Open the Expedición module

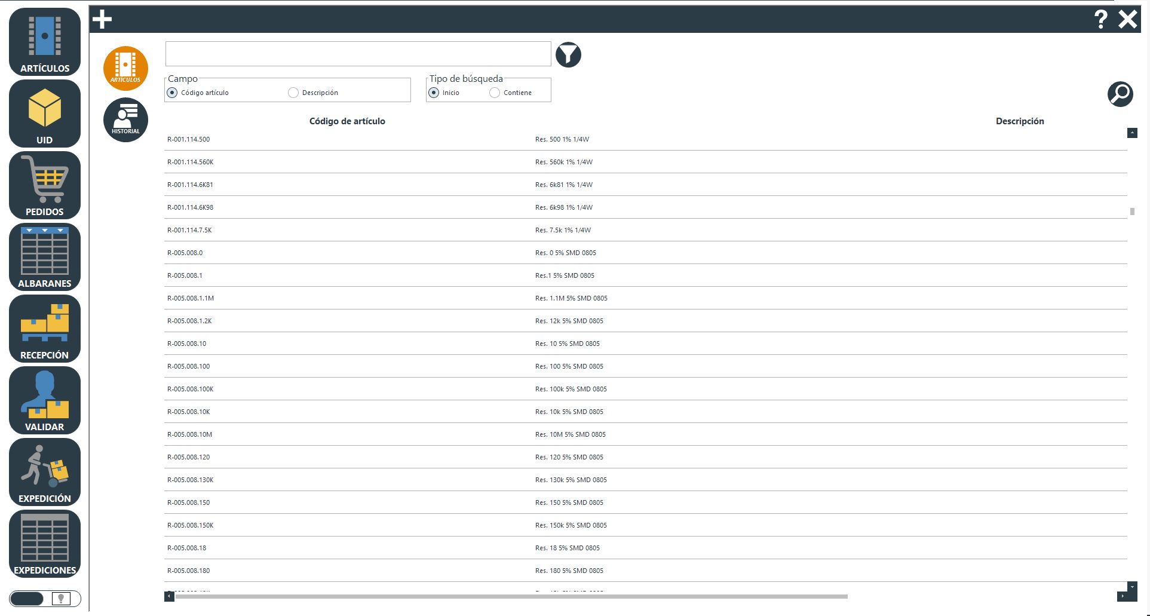(x=45, y=472)
